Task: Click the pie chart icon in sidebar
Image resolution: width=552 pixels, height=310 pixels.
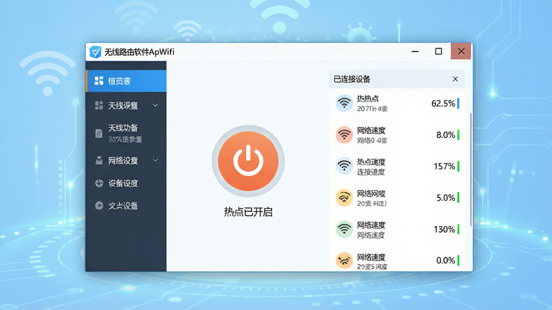Action: (99, 183)
